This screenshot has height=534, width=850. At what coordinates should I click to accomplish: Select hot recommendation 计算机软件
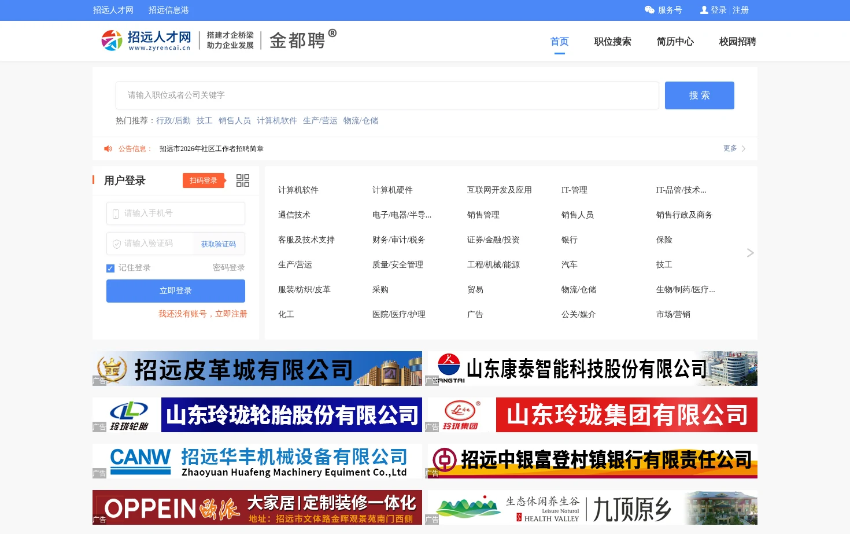(x=277, y=120)
